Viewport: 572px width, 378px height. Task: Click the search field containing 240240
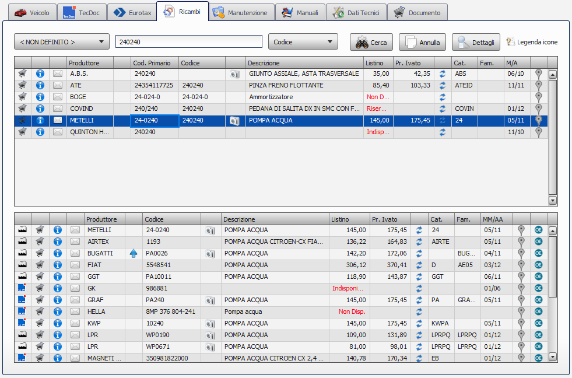coord(189,41)
